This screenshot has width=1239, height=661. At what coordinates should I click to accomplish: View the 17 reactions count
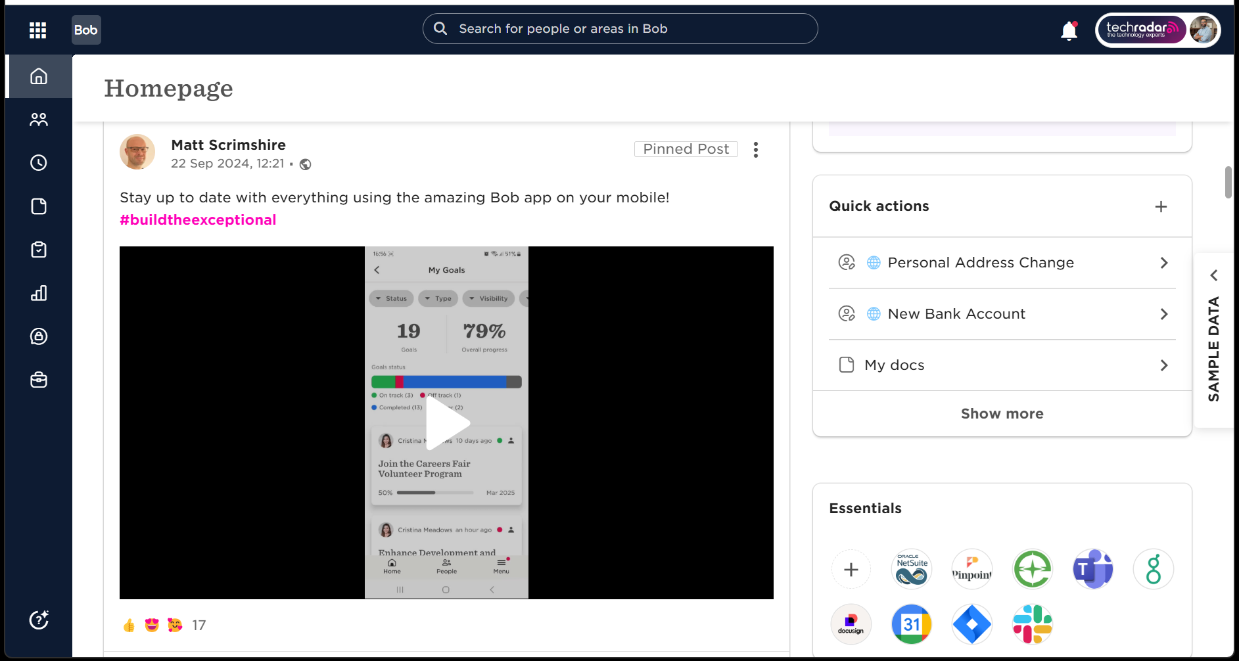pos(199,626)
